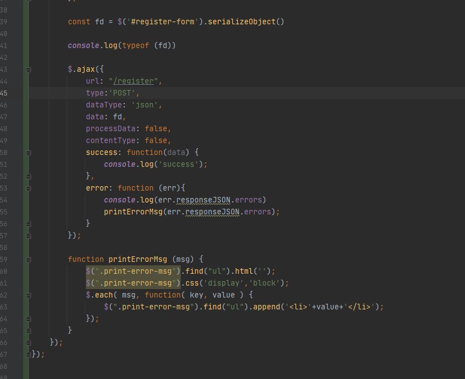The height and width of the screenshot is (379, 465).
Task: Fold the printErrorMsg function declaration
Action: pos(28,260)
